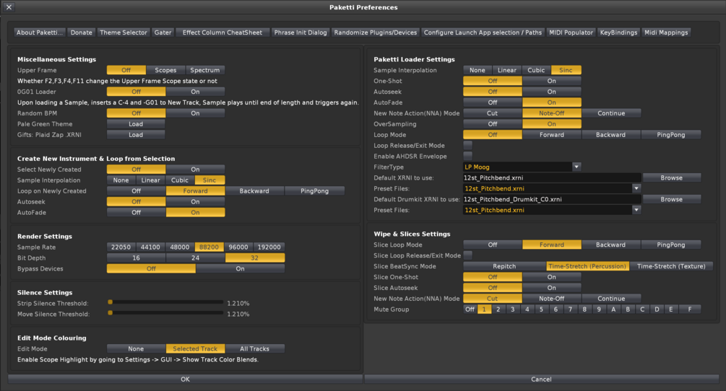Set Loader Sample Interpolation to Cubic
726x391 pixels.
coord(536,70)
